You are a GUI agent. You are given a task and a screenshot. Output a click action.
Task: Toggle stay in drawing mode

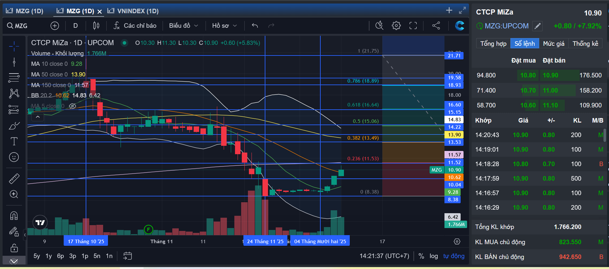[x=14, y=231]
